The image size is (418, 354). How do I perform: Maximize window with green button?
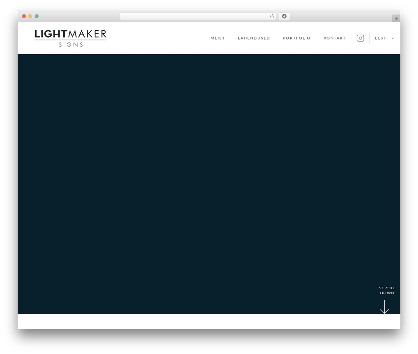tap(37, 16)
